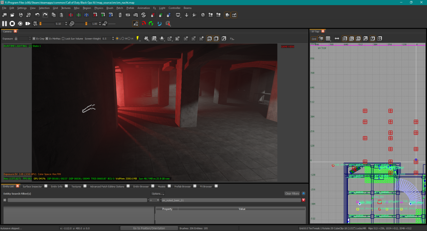Rotate the selection around the Y axis

point(103,15)
